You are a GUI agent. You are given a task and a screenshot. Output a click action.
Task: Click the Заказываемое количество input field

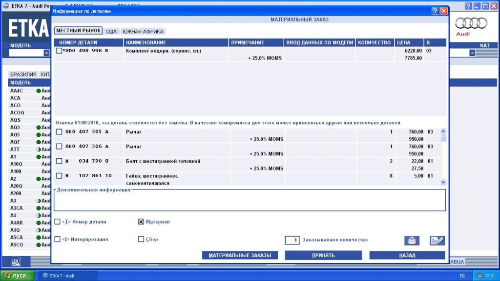point(292,240)
